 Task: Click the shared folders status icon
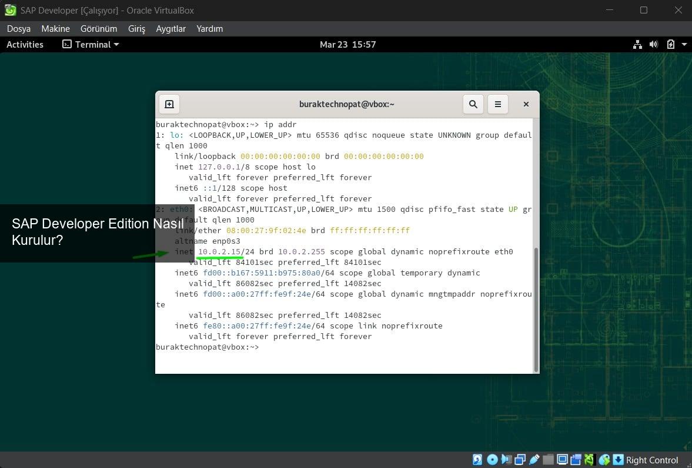[549, 460]
